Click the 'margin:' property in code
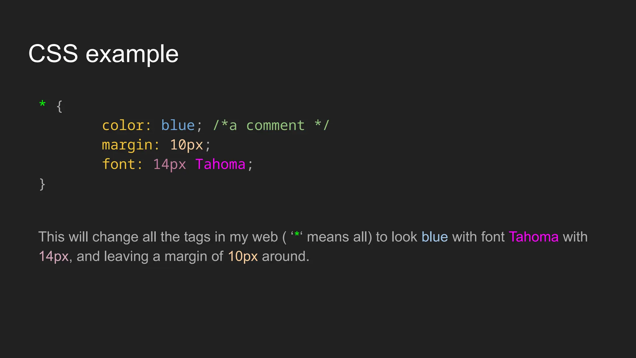Screen dimensions: 636x358 131,145
